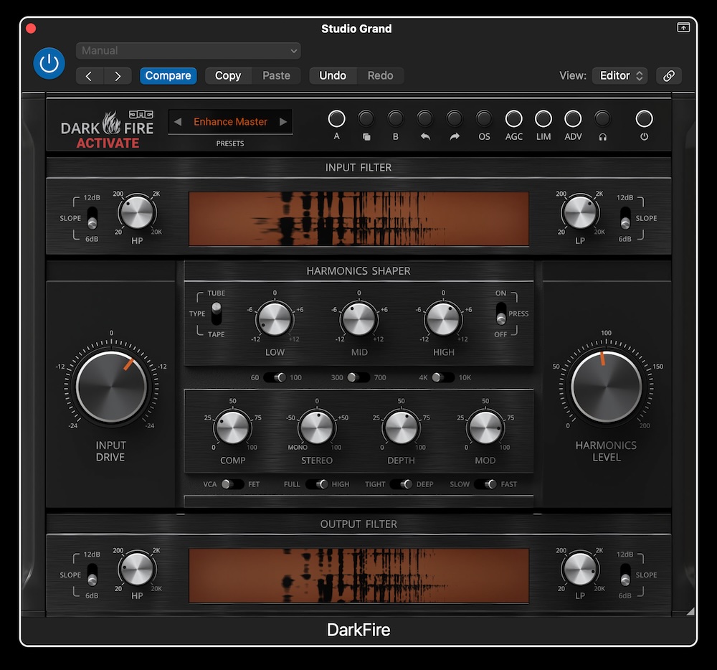Select Copy in the plugin toolbar
Image resolution: width=717 pixels, height=670 pixels.
coord(228,75)
